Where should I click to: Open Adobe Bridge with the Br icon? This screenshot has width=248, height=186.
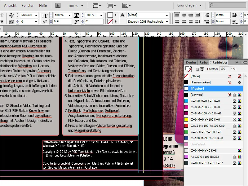pyautogui.click(x=58, y=6)
